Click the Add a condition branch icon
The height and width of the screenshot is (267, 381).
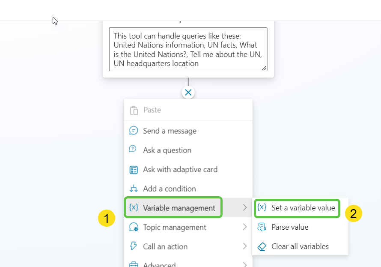135,189
